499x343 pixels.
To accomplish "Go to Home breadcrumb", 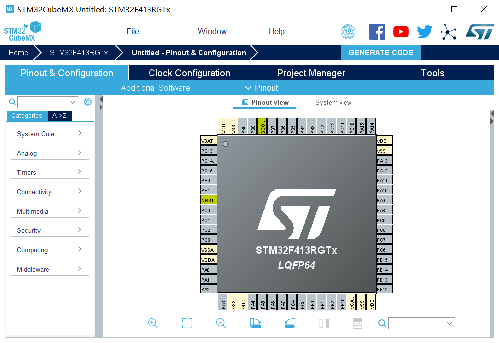I will tap(18, 53).
